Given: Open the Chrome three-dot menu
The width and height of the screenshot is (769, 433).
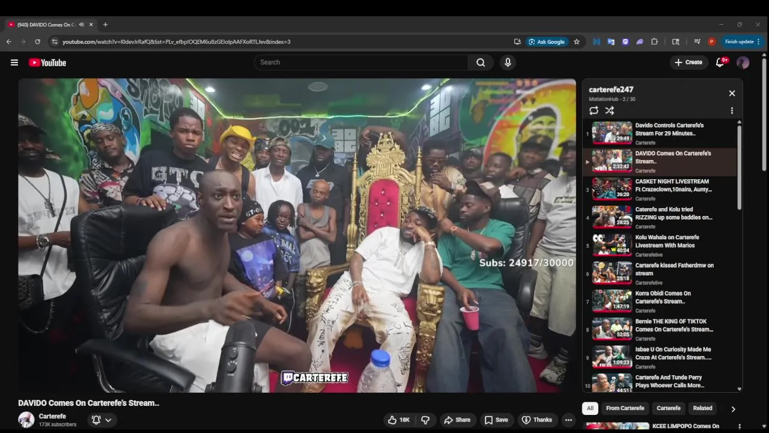Looking at the screenshot, I should point(758,41).
